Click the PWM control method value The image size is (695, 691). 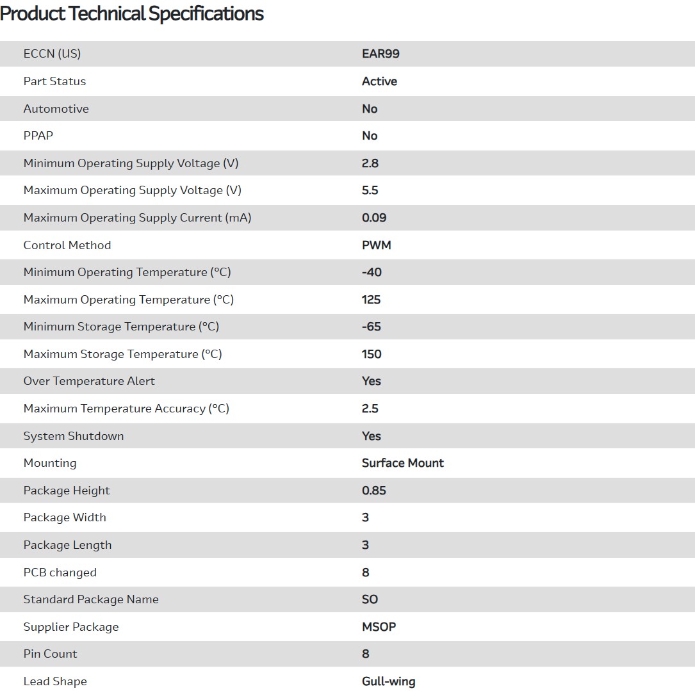376,245
